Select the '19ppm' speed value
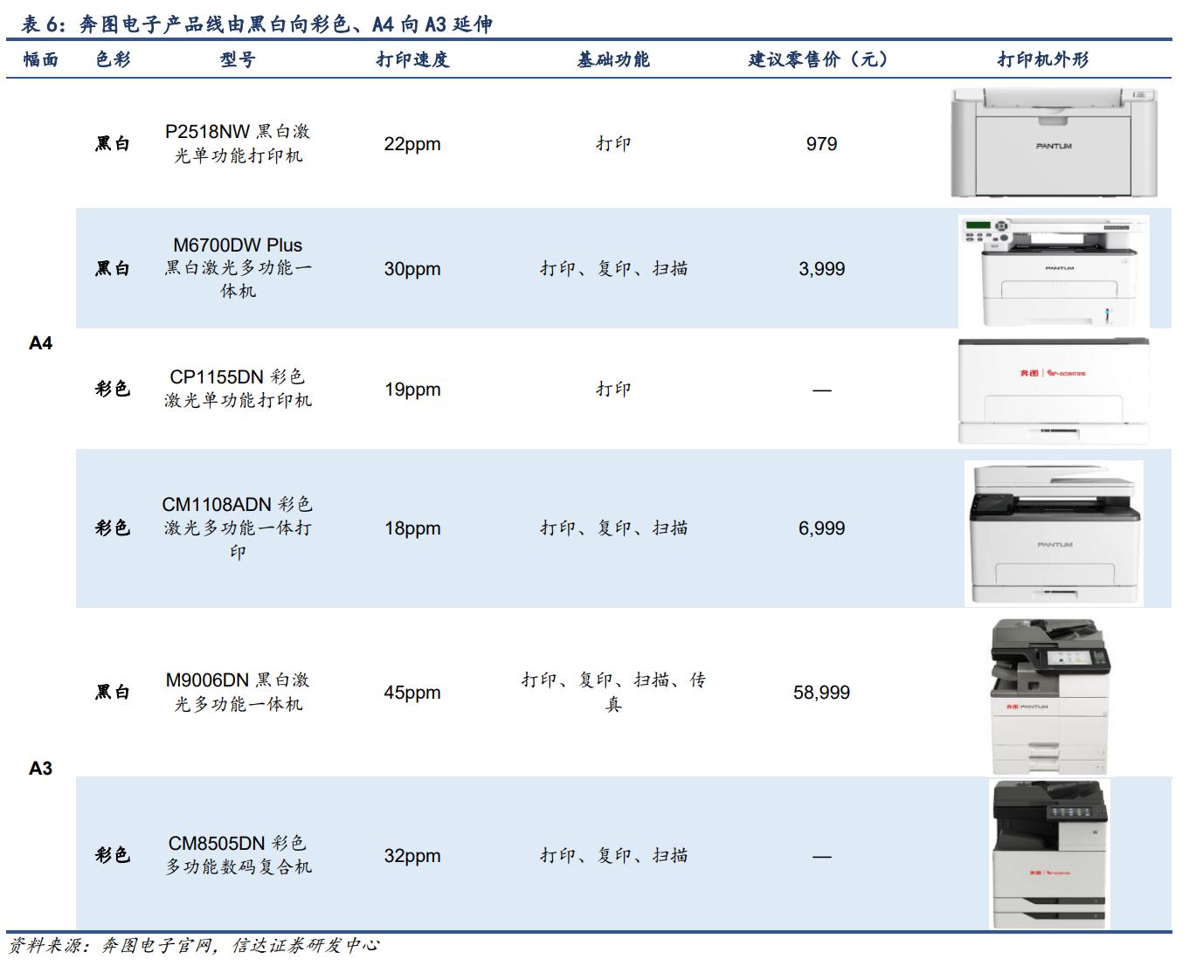 pyautogui.click(x=412, y=390)
